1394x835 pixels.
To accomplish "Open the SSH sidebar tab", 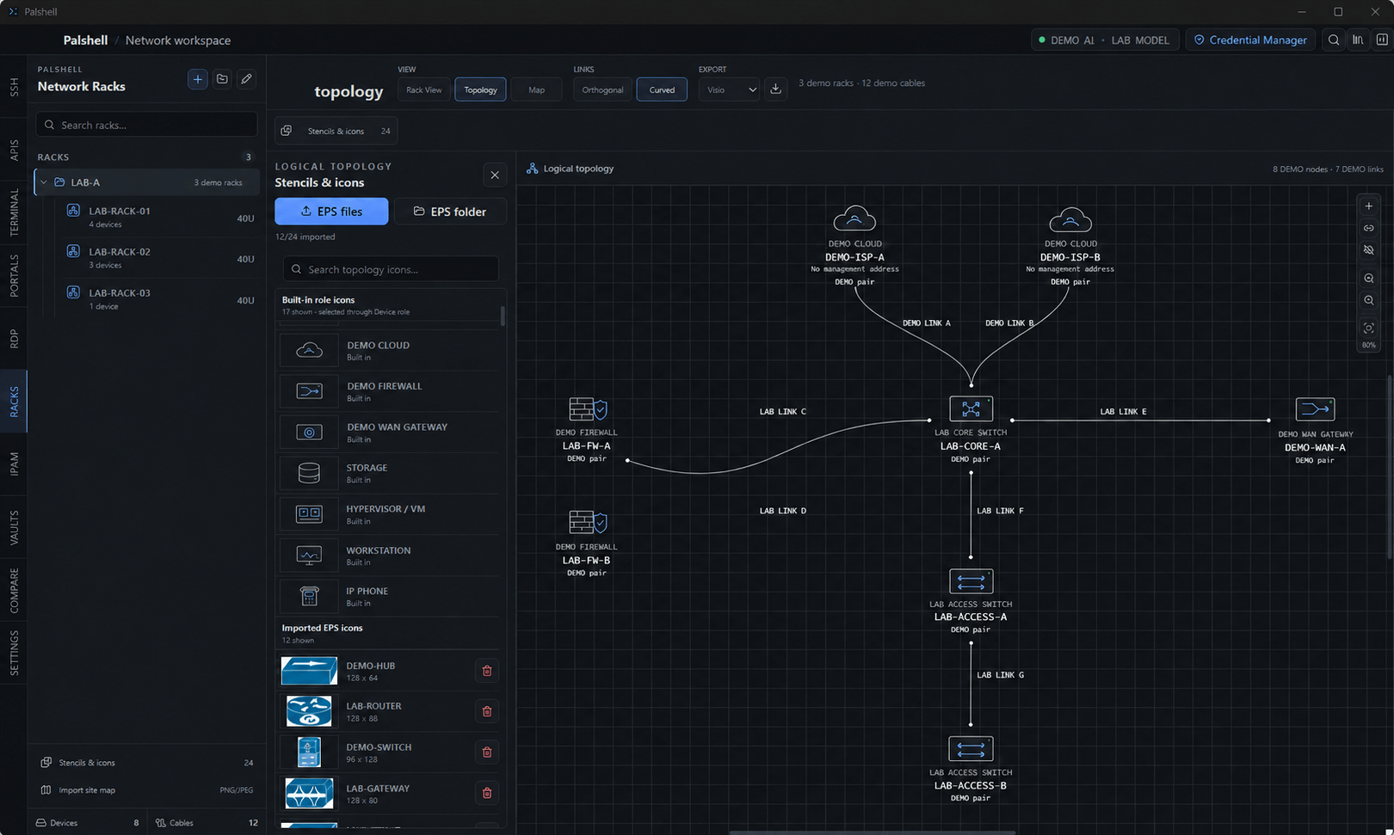I will (14, 87).
